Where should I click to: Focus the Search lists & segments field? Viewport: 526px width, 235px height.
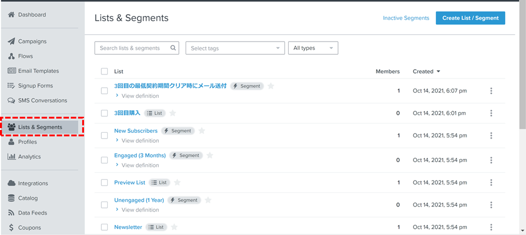tap(131, 48)
